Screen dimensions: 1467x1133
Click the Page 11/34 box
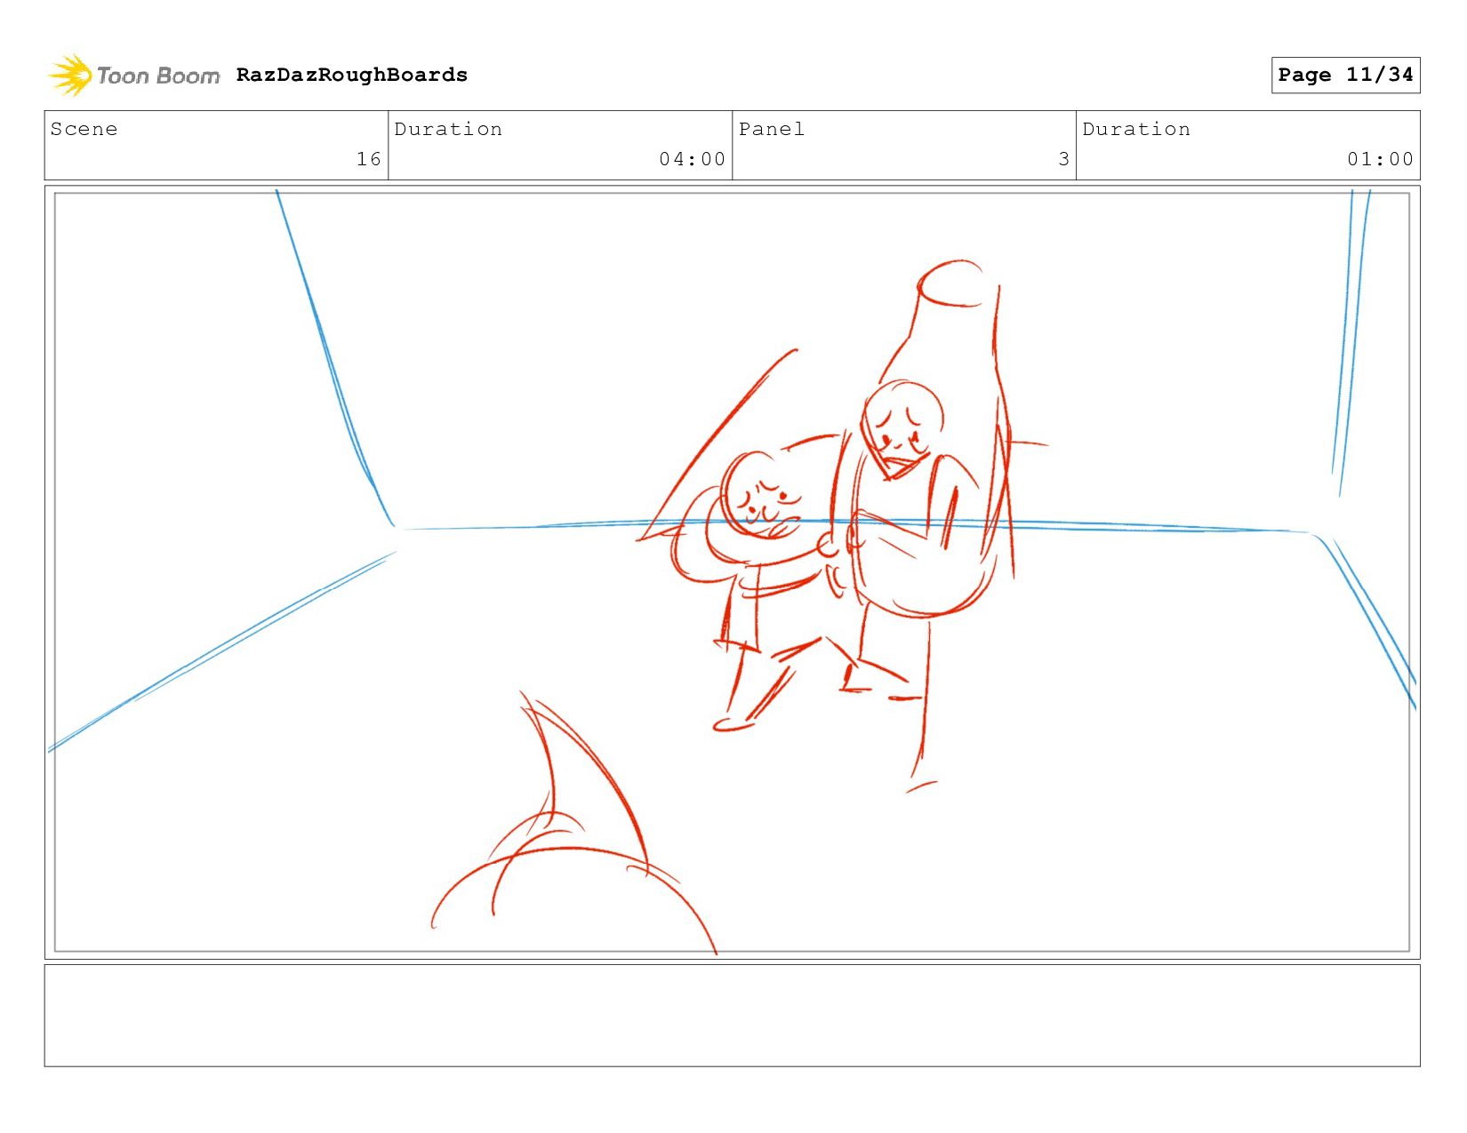tap(1345, 75)
